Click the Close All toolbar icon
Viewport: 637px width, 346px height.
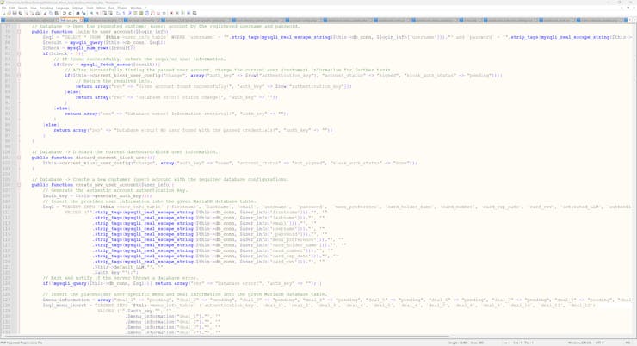click(33, 13)
